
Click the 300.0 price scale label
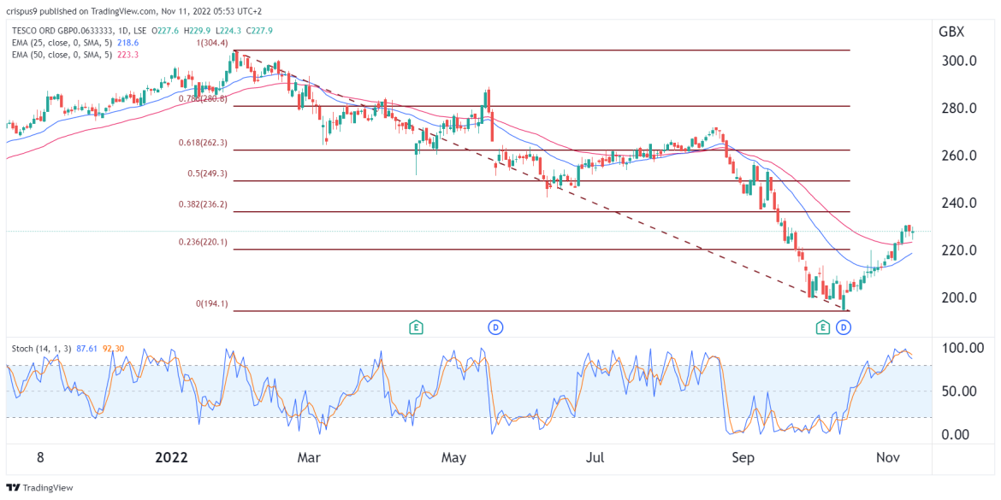pyautogui.click(x=959, y=61)
